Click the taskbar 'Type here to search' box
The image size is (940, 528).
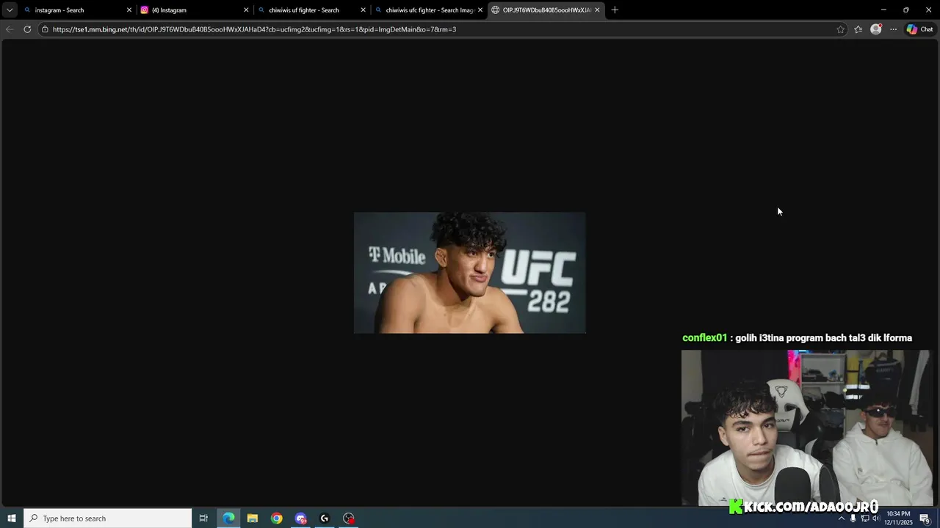click(108, 518)
